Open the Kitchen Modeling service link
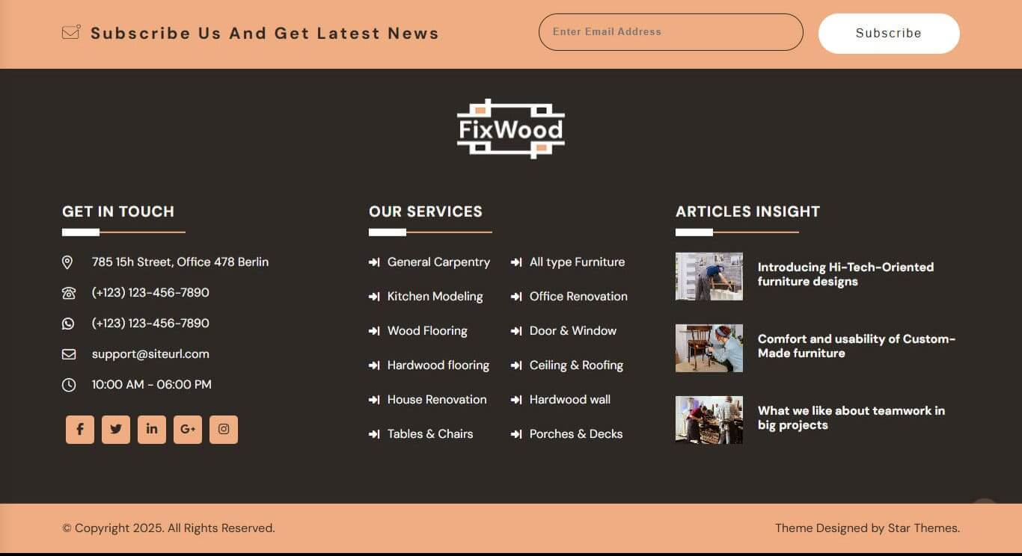This screenshot has height=556, width=1022. coord(435,297)
